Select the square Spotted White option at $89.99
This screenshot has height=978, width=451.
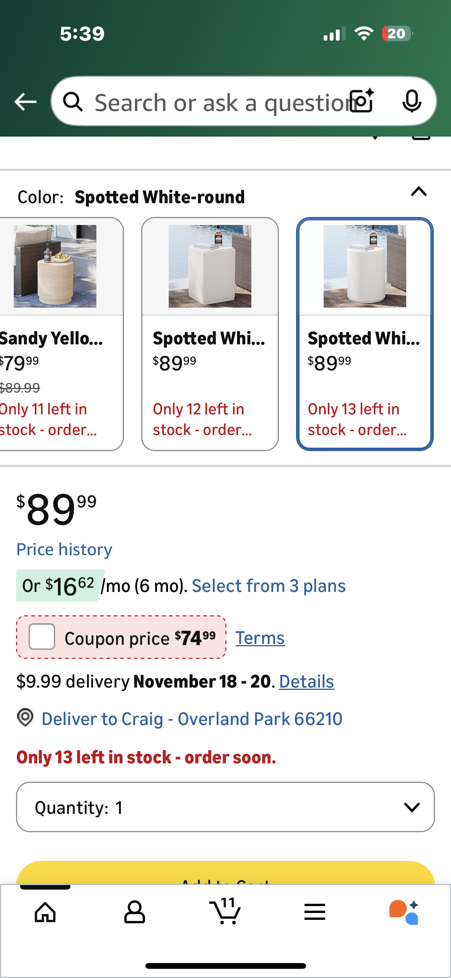pyautogui.click(x=210, y=334)
